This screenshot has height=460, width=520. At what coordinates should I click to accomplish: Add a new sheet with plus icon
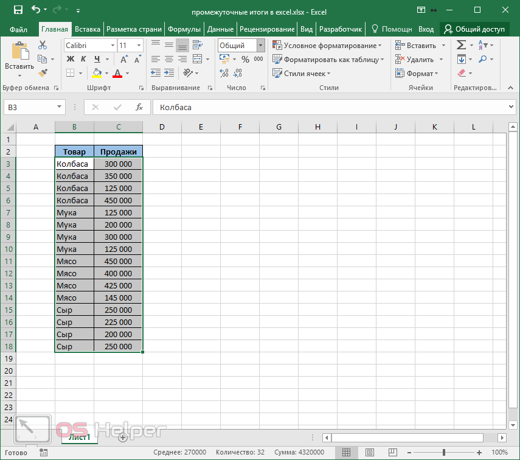point(123,437)
